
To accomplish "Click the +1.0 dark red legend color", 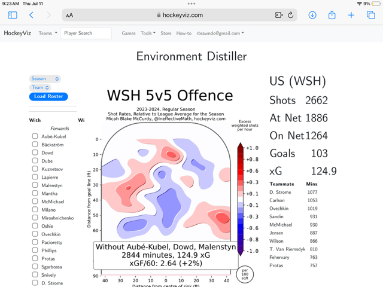I will (x=241, y=148).
